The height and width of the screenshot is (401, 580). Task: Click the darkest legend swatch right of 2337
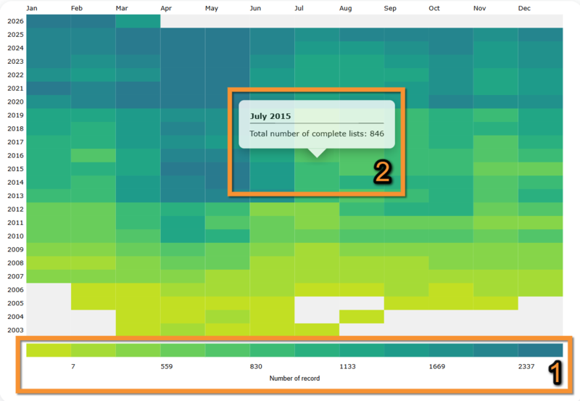coord(540,350)
